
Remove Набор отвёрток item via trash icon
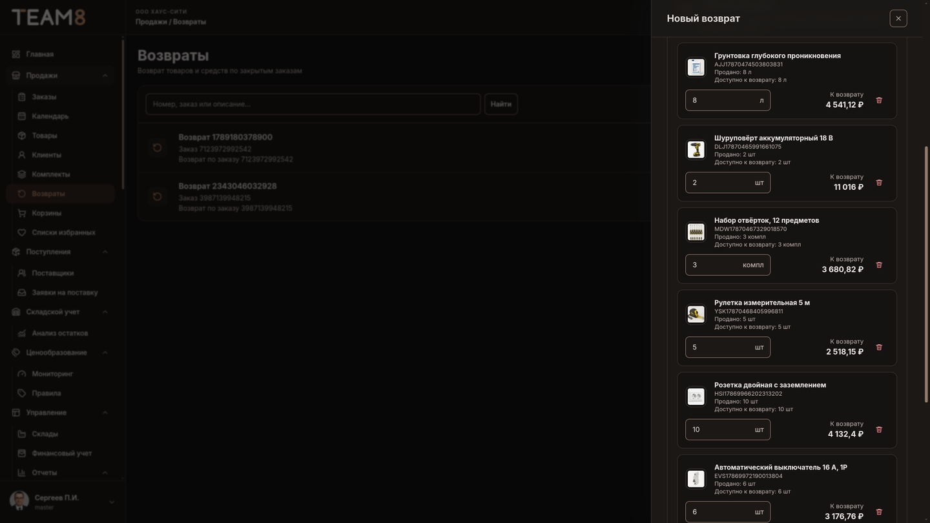(879, 265)
